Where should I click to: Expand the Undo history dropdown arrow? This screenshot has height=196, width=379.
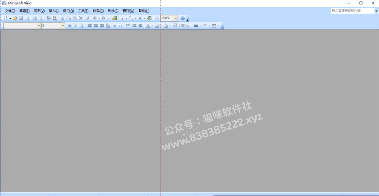(x=99, y=18)
